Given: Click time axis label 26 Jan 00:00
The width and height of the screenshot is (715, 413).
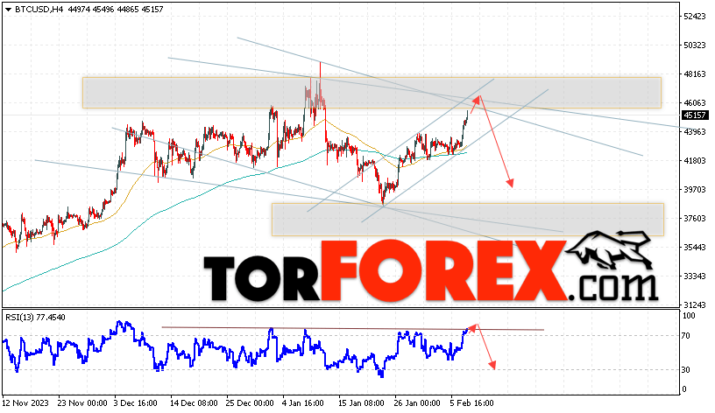Looking at the screenshot, I should pos(418,403).
